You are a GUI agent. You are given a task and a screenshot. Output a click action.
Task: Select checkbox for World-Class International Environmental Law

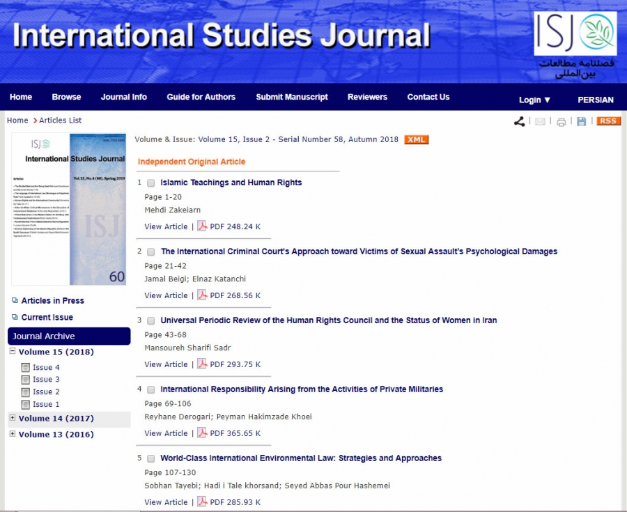[x=151, y=459]
